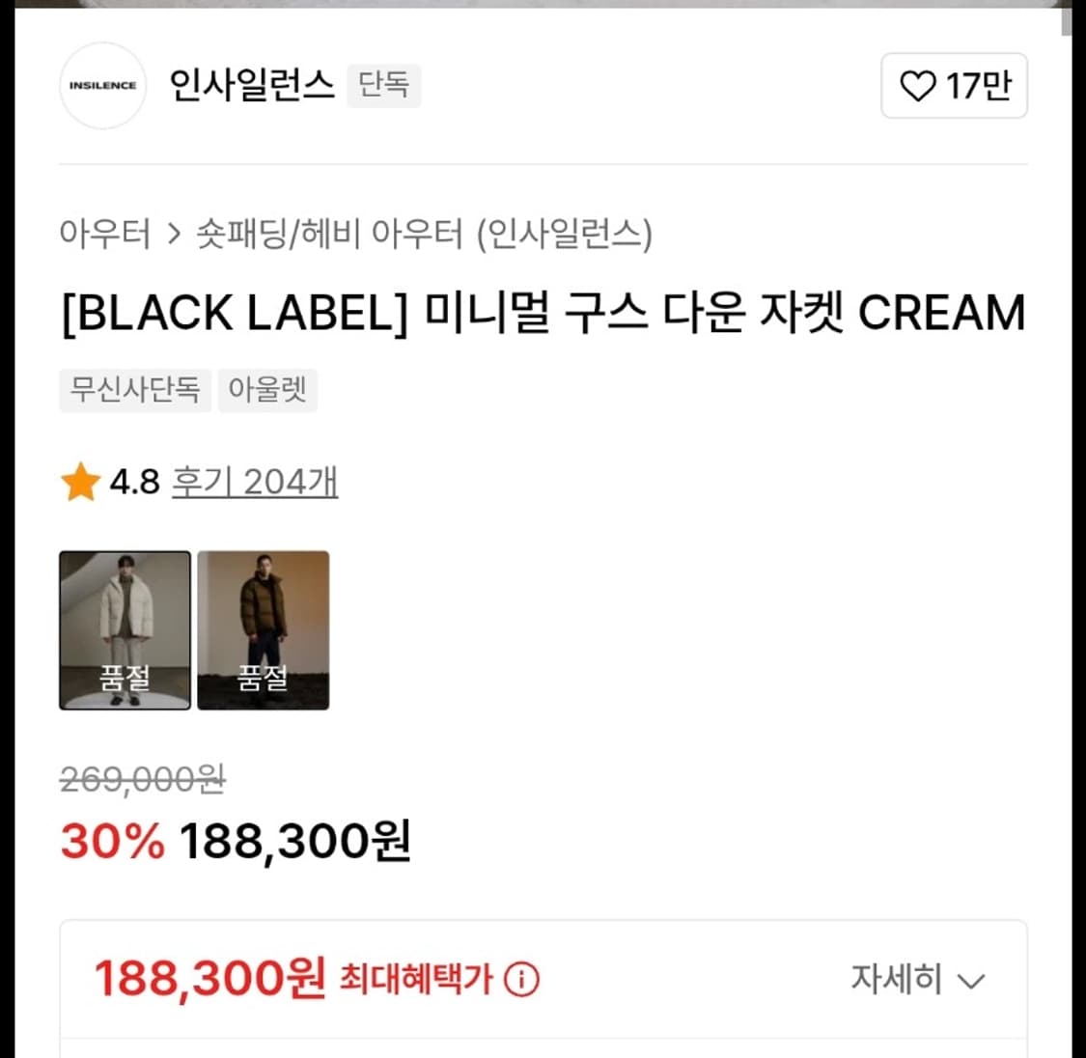Click the info icon beside 최대혜택가

click(522, 981)
